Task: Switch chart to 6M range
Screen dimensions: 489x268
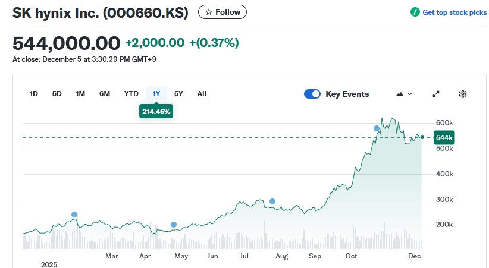Action: click(105, 94)
